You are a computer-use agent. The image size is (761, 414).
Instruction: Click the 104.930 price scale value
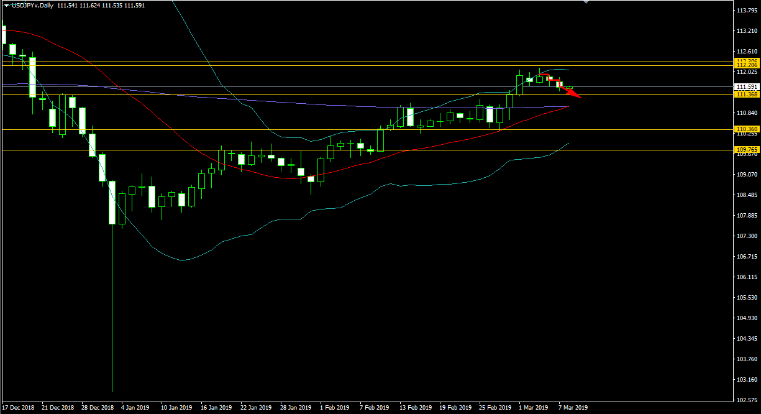746,318
